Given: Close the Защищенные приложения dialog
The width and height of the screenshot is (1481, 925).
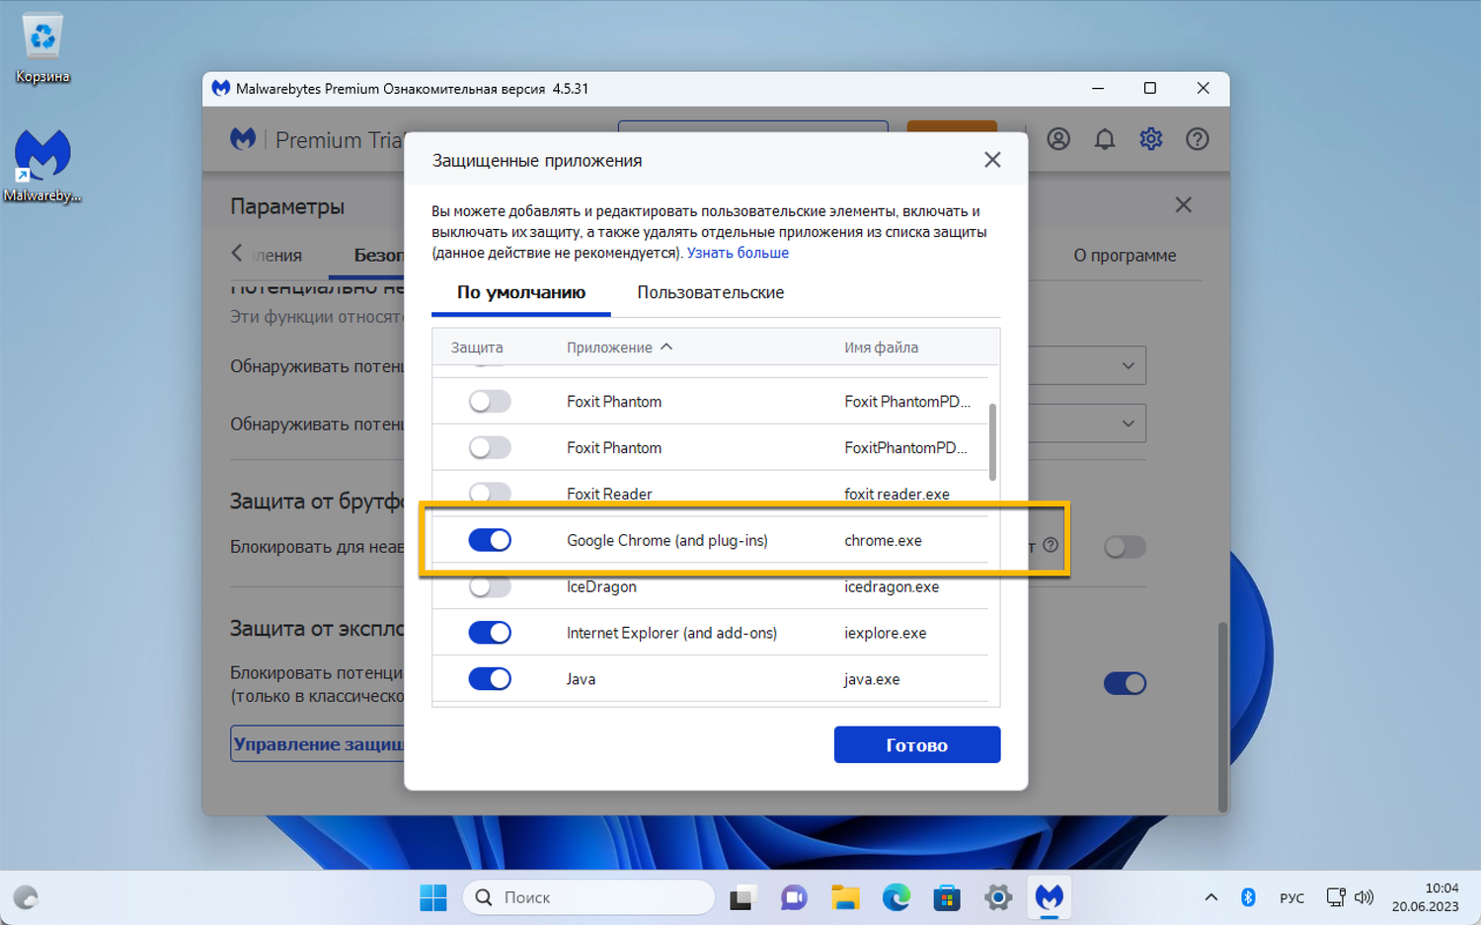Looking at the screenshot, I should 992,160.
